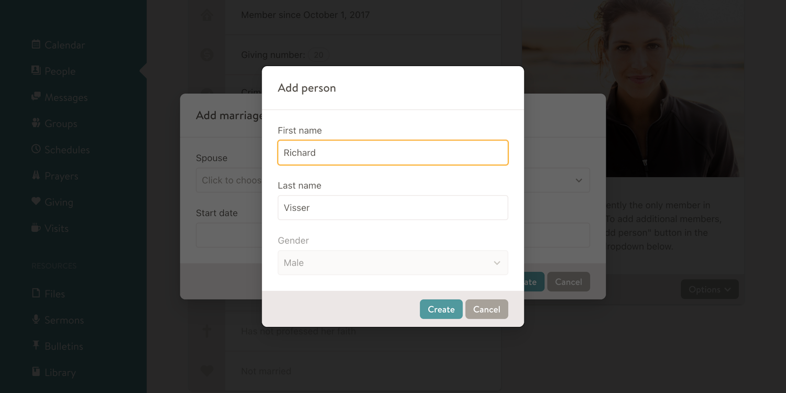Viewport: 786px width, 393px height.
Task: Click the People icon in sidebar
Action: point(36,71)
